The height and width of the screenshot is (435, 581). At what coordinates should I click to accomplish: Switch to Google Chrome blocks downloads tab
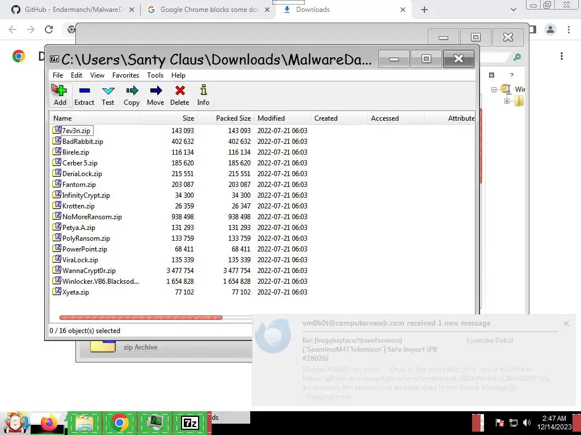tap(209, 10)
